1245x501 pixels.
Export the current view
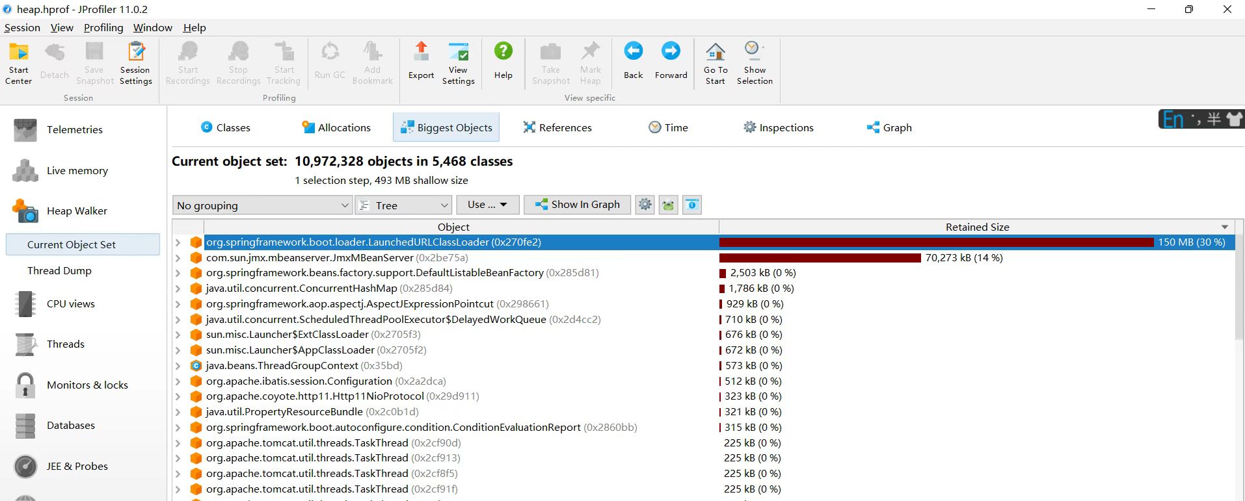422,64
